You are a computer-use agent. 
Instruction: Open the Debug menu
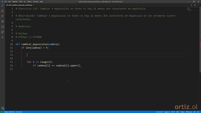pos(29,2)
